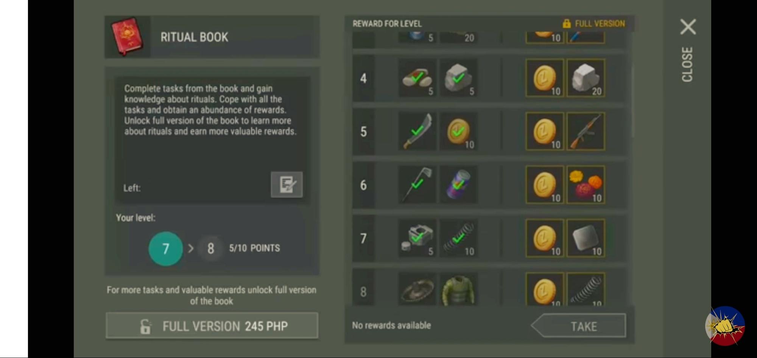Tap the stone reward with 20 at level 4
Screen dimensions: 757x358
click(x=586, y=78)
